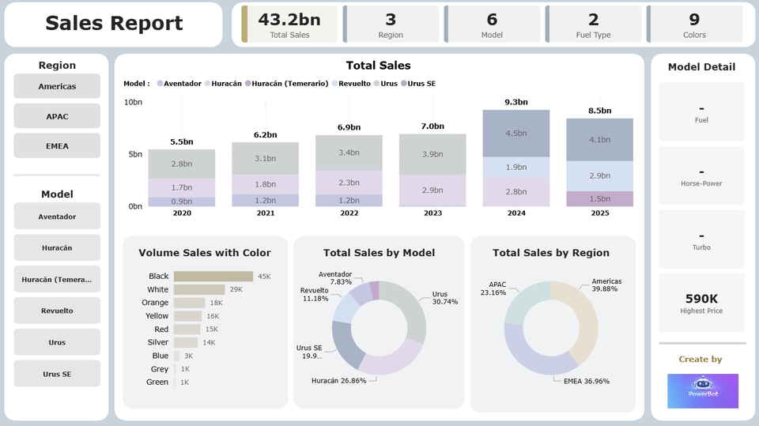
Task: Click the Aventador legend color dot
Action: 160,83
